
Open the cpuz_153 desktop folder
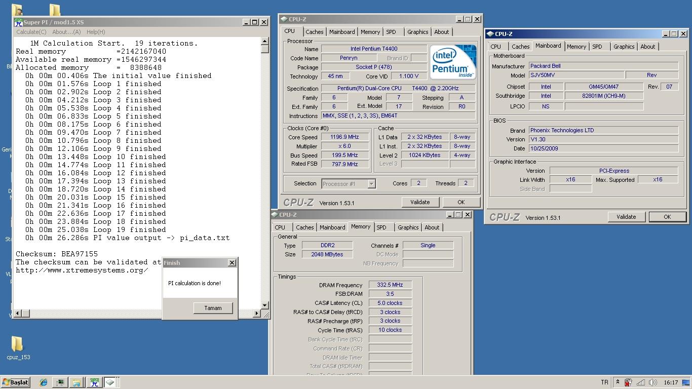pyautogui.click(x=18, y=348)
